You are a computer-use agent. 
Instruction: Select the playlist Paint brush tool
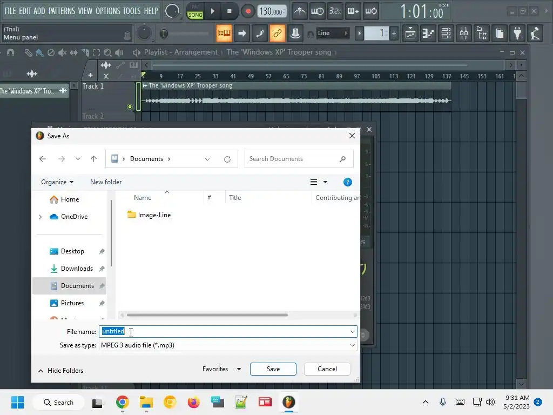39,52
